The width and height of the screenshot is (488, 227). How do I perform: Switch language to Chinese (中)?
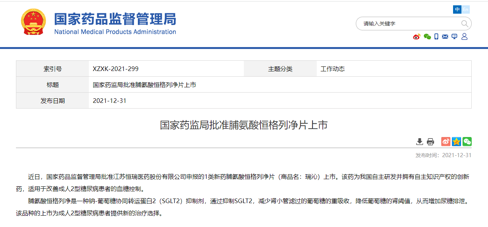coord(457,9)
